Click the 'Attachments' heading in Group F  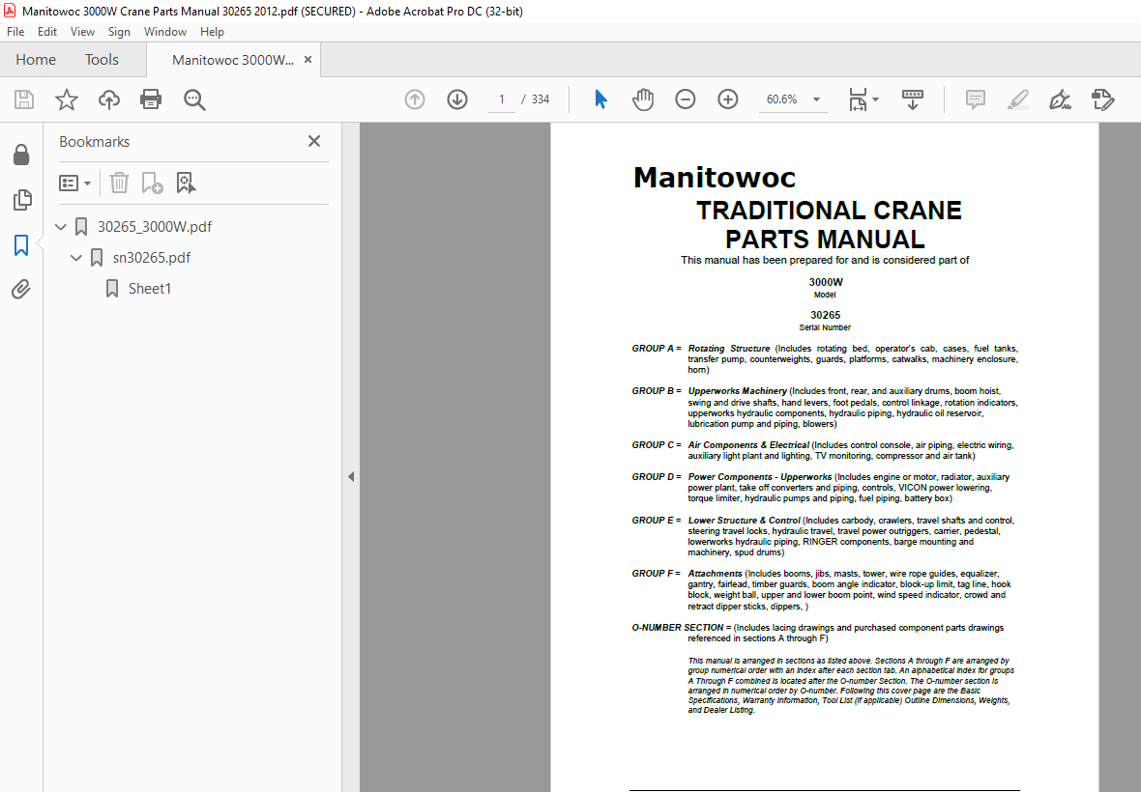pos(715,574)
